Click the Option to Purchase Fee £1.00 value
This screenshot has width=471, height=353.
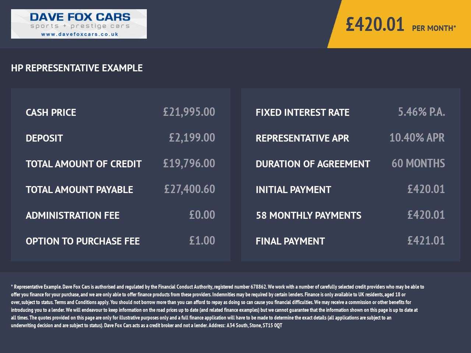(x=202, y=241)
